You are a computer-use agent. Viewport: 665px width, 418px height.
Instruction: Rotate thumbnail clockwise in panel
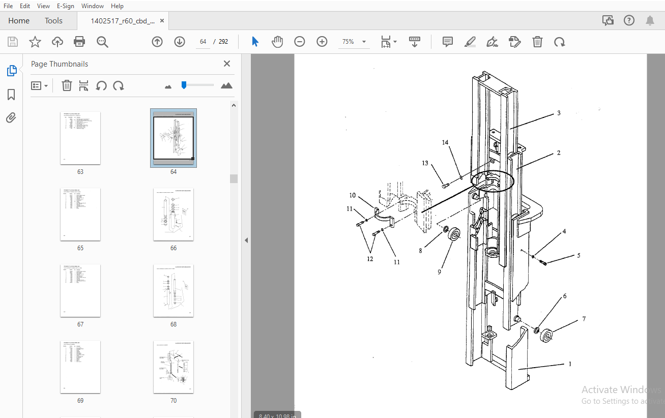(119, 85)
